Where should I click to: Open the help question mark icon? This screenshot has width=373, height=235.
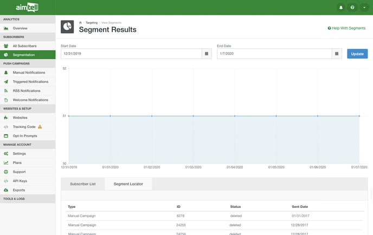coord(352,8)
